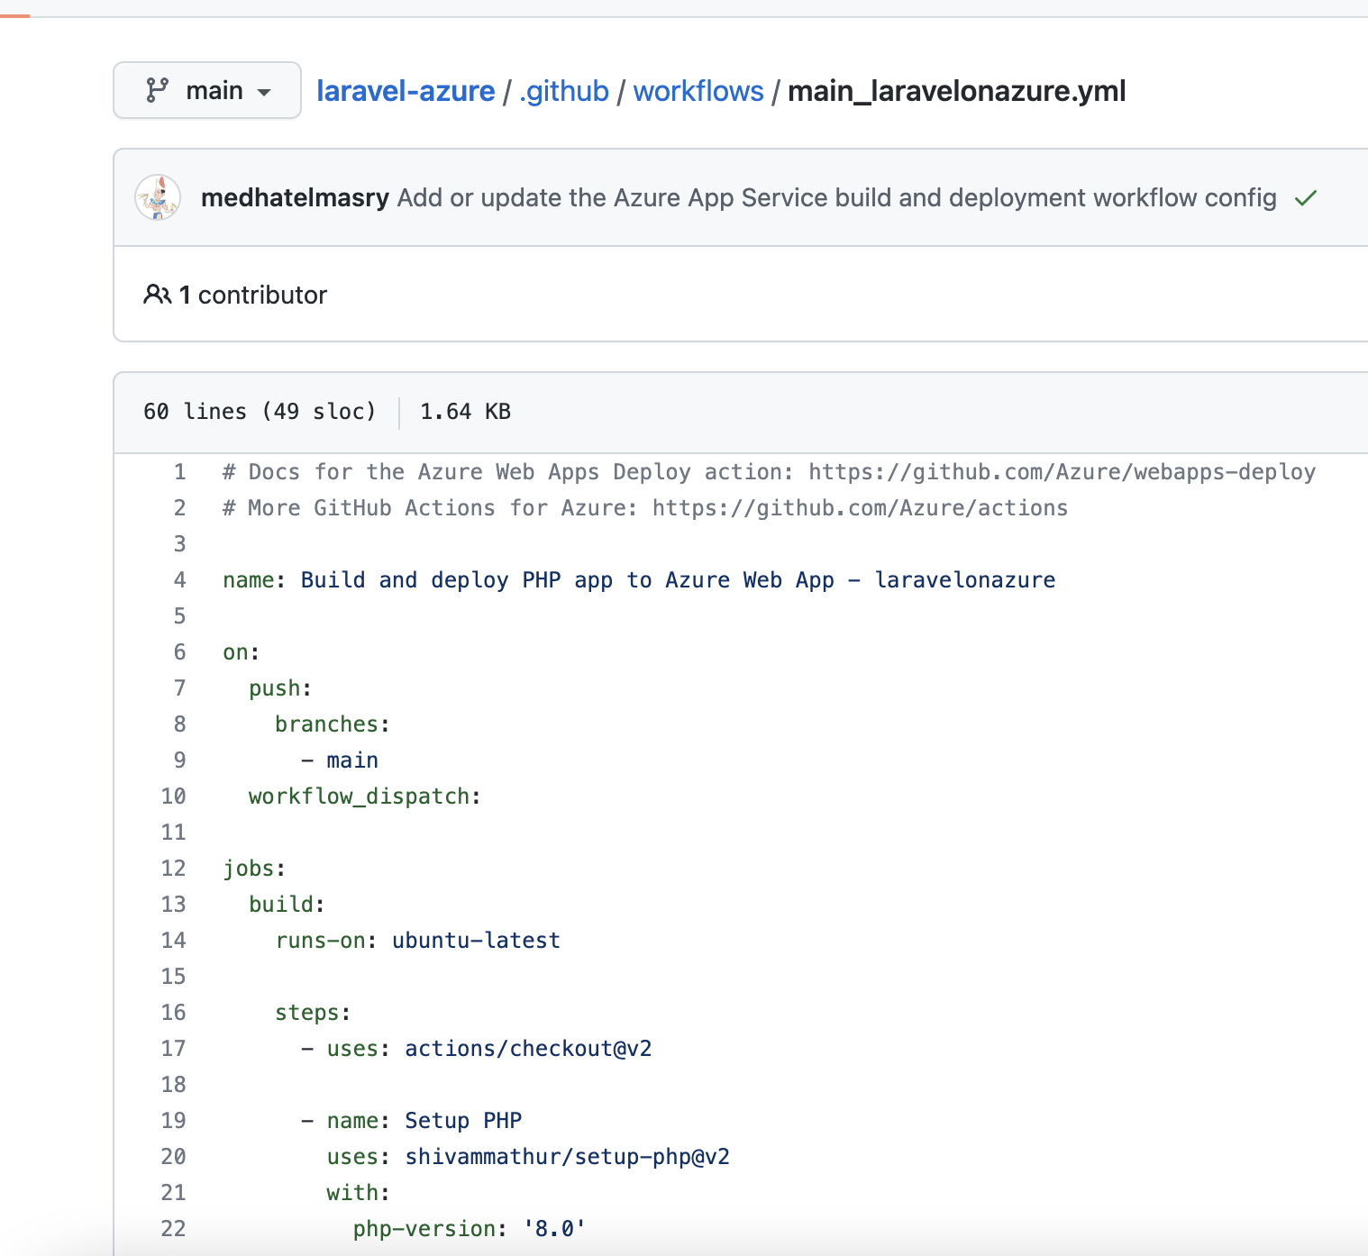
Task: Navigate to the workflows folder breadcrumb
Action: click(698, 91)
